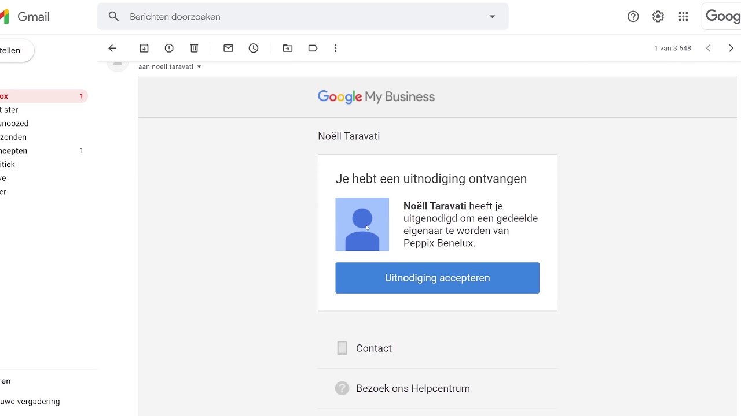Click the Contact phone icon
This screenshot has width=741, height=416.
coord(342,348)
